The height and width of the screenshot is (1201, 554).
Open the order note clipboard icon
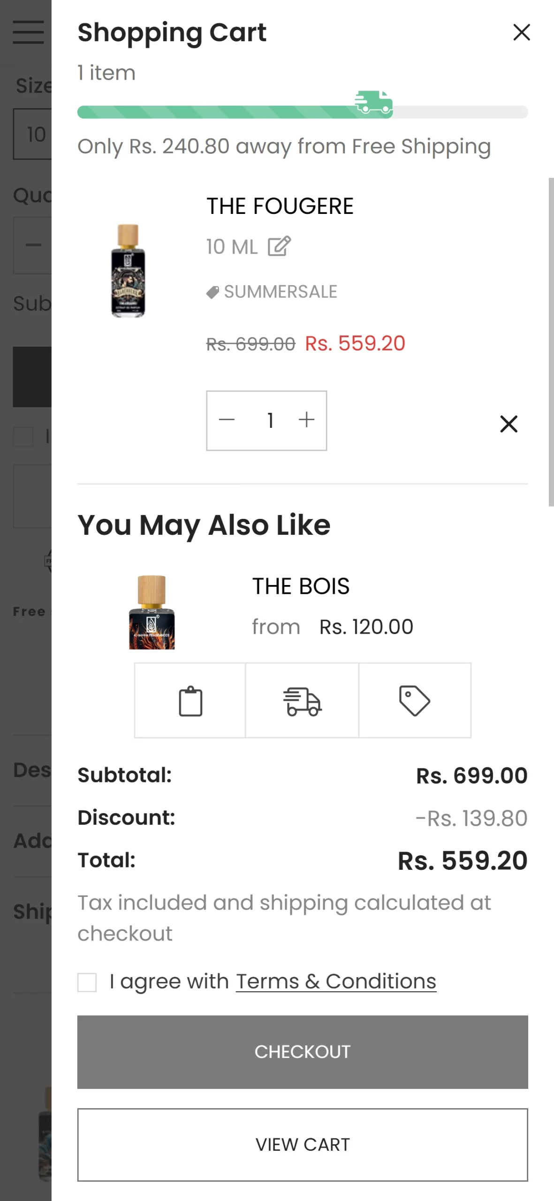[x=190, y=700]
